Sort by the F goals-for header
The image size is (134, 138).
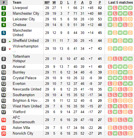[x=75, y=3]
